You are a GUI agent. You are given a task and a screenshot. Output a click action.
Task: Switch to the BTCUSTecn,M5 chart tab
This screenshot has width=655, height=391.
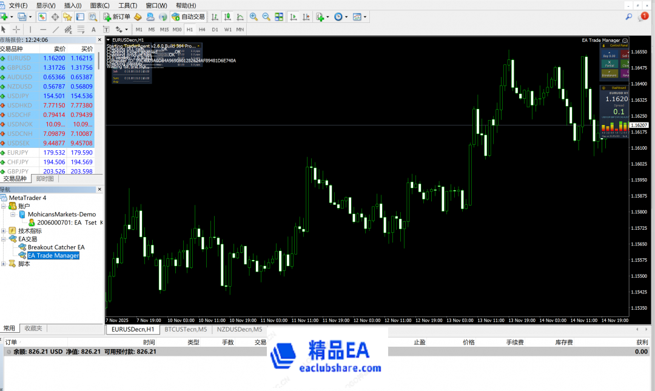point(186,329)
